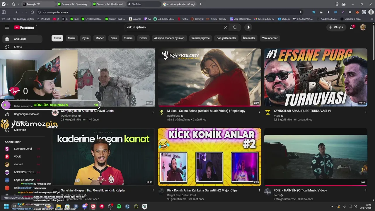The height and width of the screenshot is (211, 375).
Task: Click the YouTube magnifier search button
Action: [x=235, y=27]
